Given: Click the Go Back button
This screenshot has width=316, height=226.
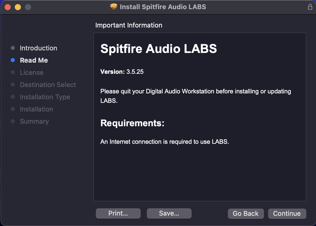Looking at the screenshot, I should coord(246,214).
